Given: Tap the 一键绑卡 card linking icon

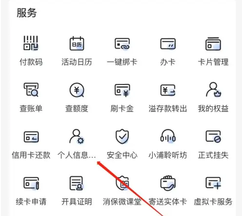Looking at the screenshot, I should (122, 44).
